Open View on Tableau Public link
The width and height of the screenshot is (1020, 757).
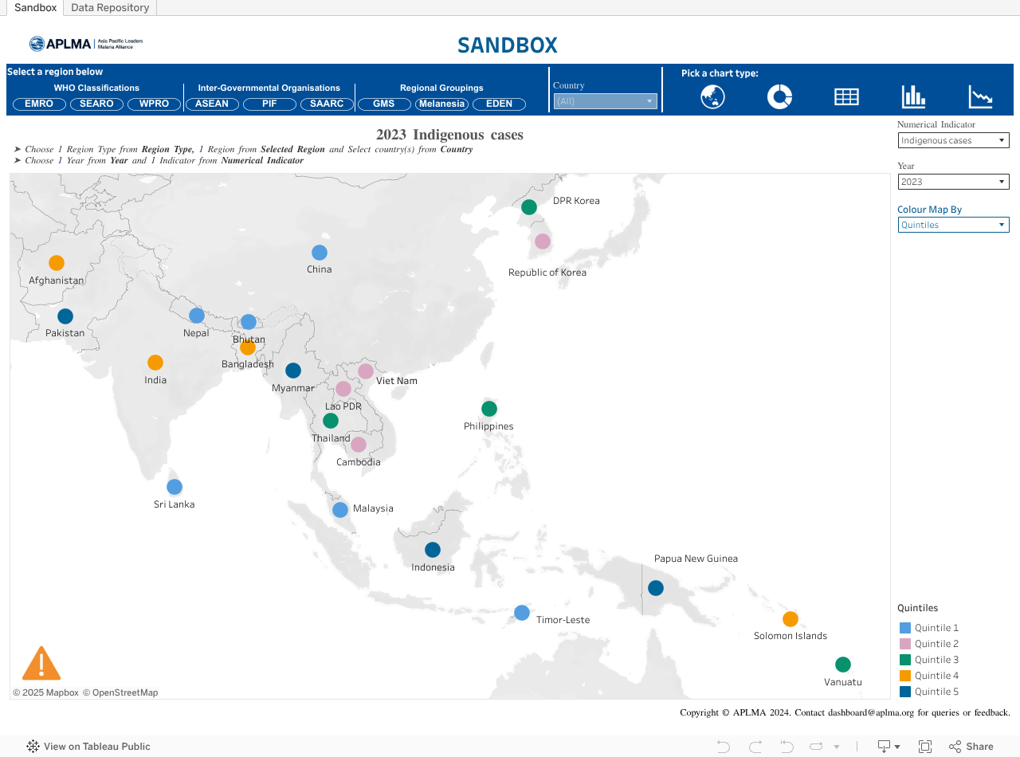click(88, 747)
